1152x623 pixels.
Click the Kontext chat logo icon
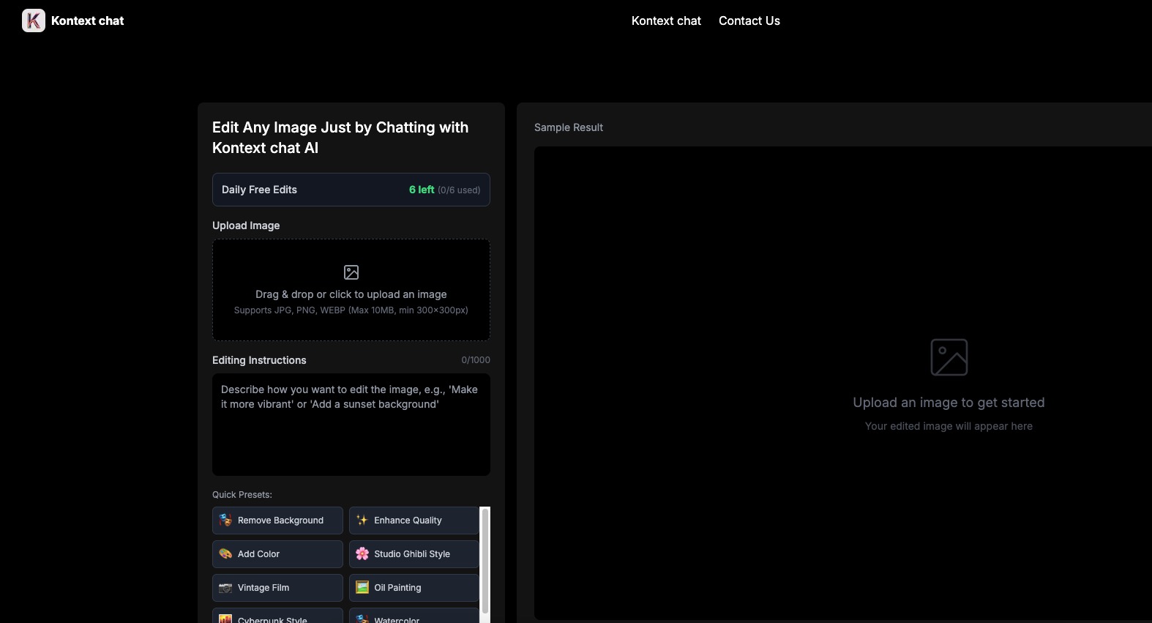(34, 20)
